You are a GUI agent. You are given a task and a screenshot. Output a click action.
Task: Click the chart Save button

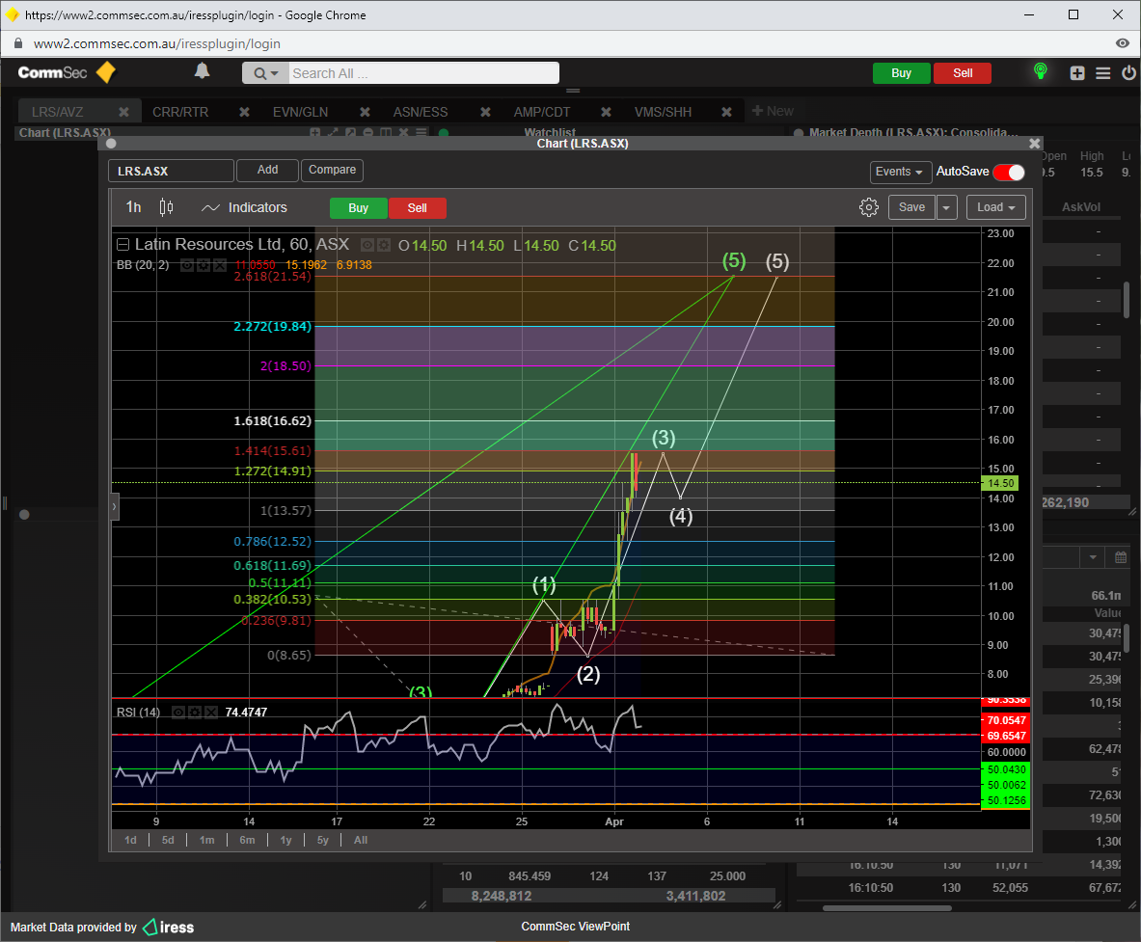[911, 207]
